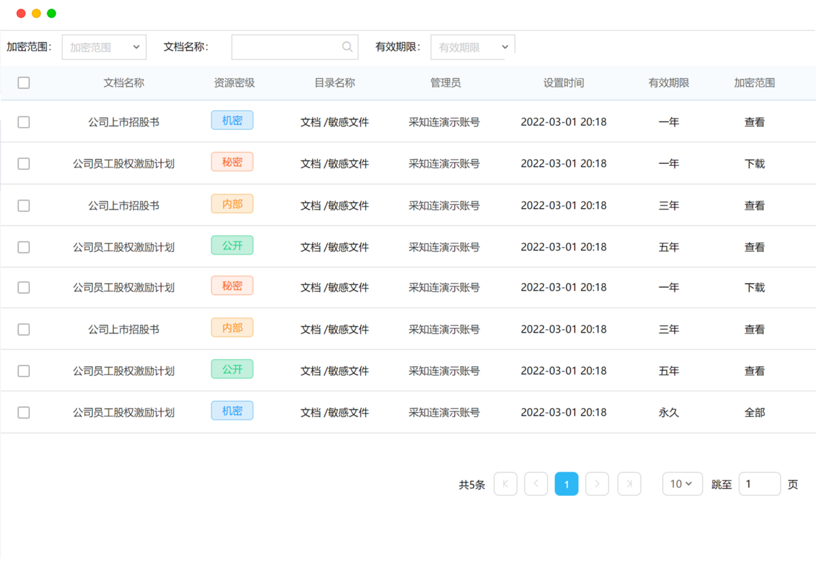Screen dimensions: 816x564
Task: Click 机密 tag in the 永久 row
Action: coord(232,411)
